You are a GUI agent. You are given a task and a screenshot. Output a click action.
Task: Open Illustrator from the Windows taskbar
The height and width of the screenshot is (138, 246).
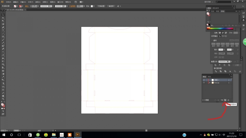[x=78, y=135]
